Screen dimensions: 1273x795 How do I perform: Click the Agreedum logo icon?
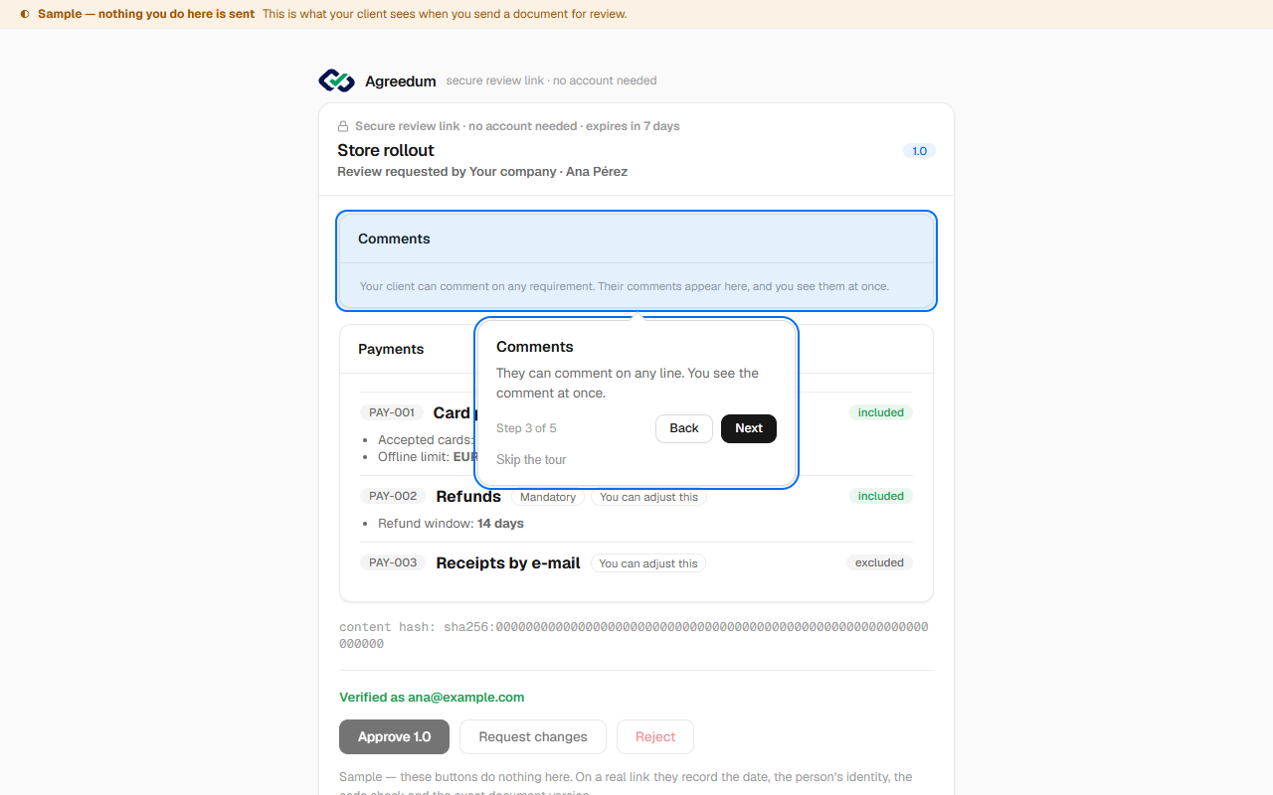(x=336, y=80)
